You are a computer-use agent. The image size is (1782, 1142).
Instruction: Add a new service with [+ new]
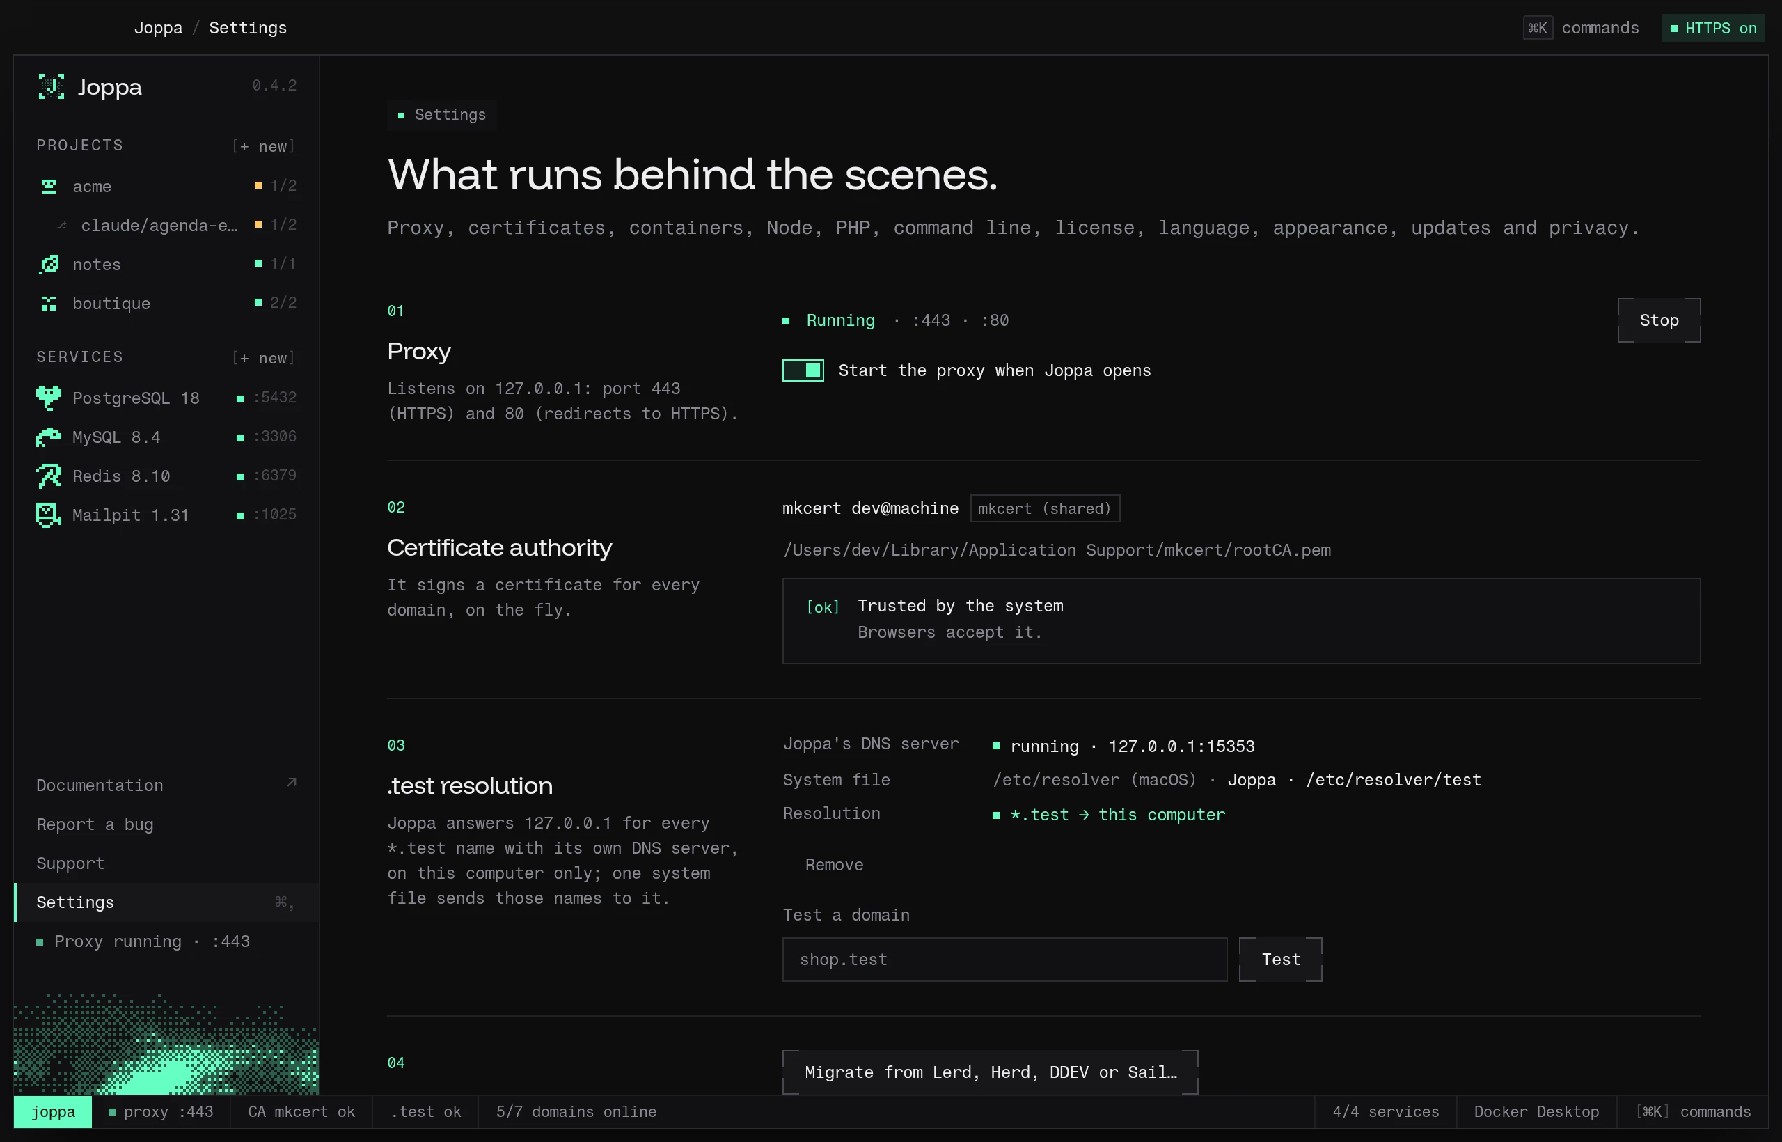coord(264,358)
